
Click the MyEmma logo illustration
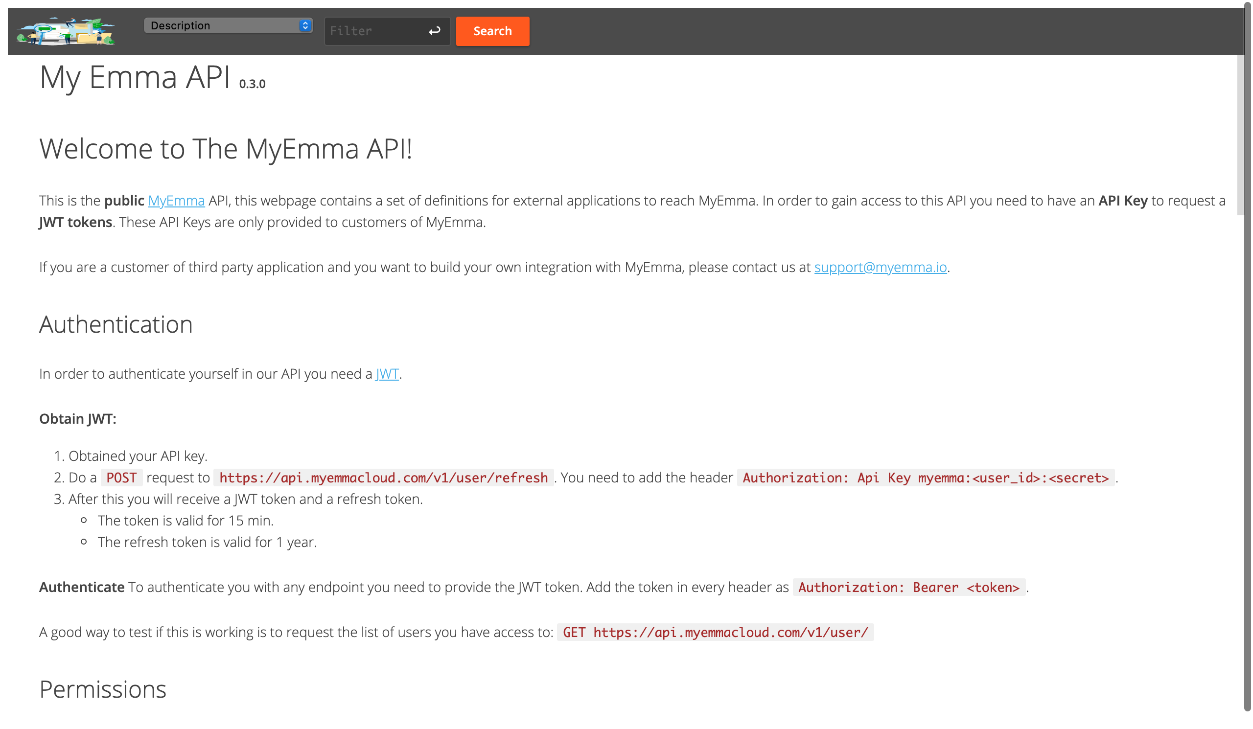[x=66, y=31]
